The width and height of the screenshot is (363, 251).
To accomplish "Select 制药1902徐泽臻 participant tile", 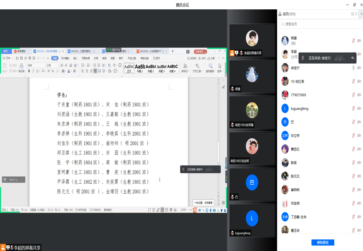I will tap(252, 112).
